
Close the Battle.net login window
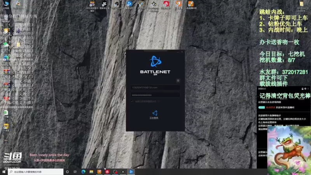pyautogui.click(x=182, y=52)
